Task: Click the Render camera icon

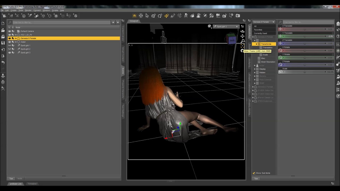Action: point(238,16)
